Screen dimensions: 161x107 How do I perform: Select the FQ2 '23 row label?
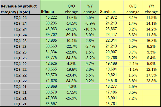[20, 52]
